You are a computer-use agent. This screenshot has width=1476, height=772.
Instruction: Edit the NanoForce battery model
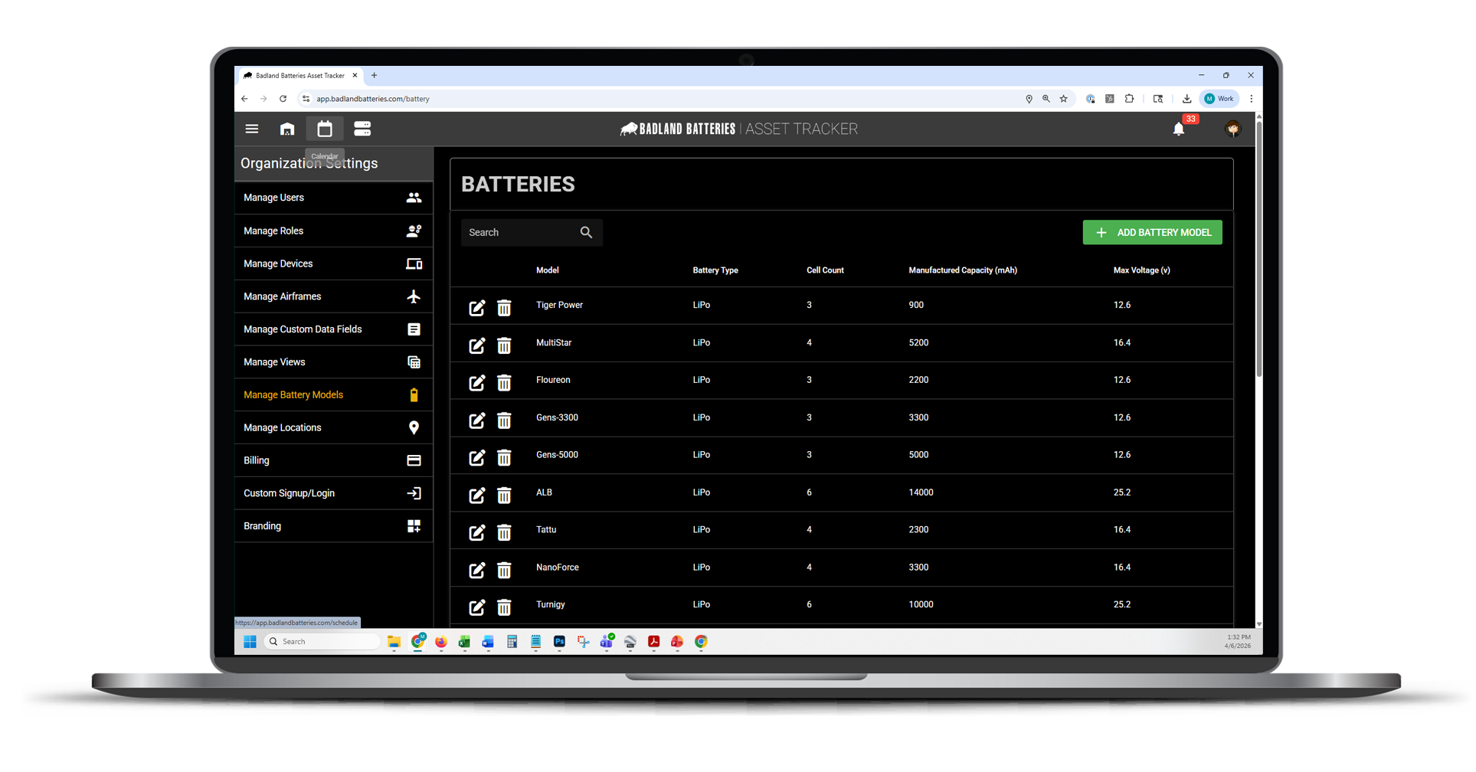click(x=476, y=570)
